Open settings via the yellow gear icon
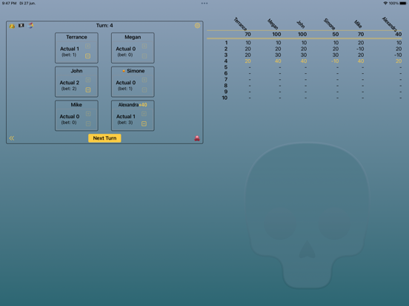The width and height of the screenshot is (409, 306). click(197, 25)
